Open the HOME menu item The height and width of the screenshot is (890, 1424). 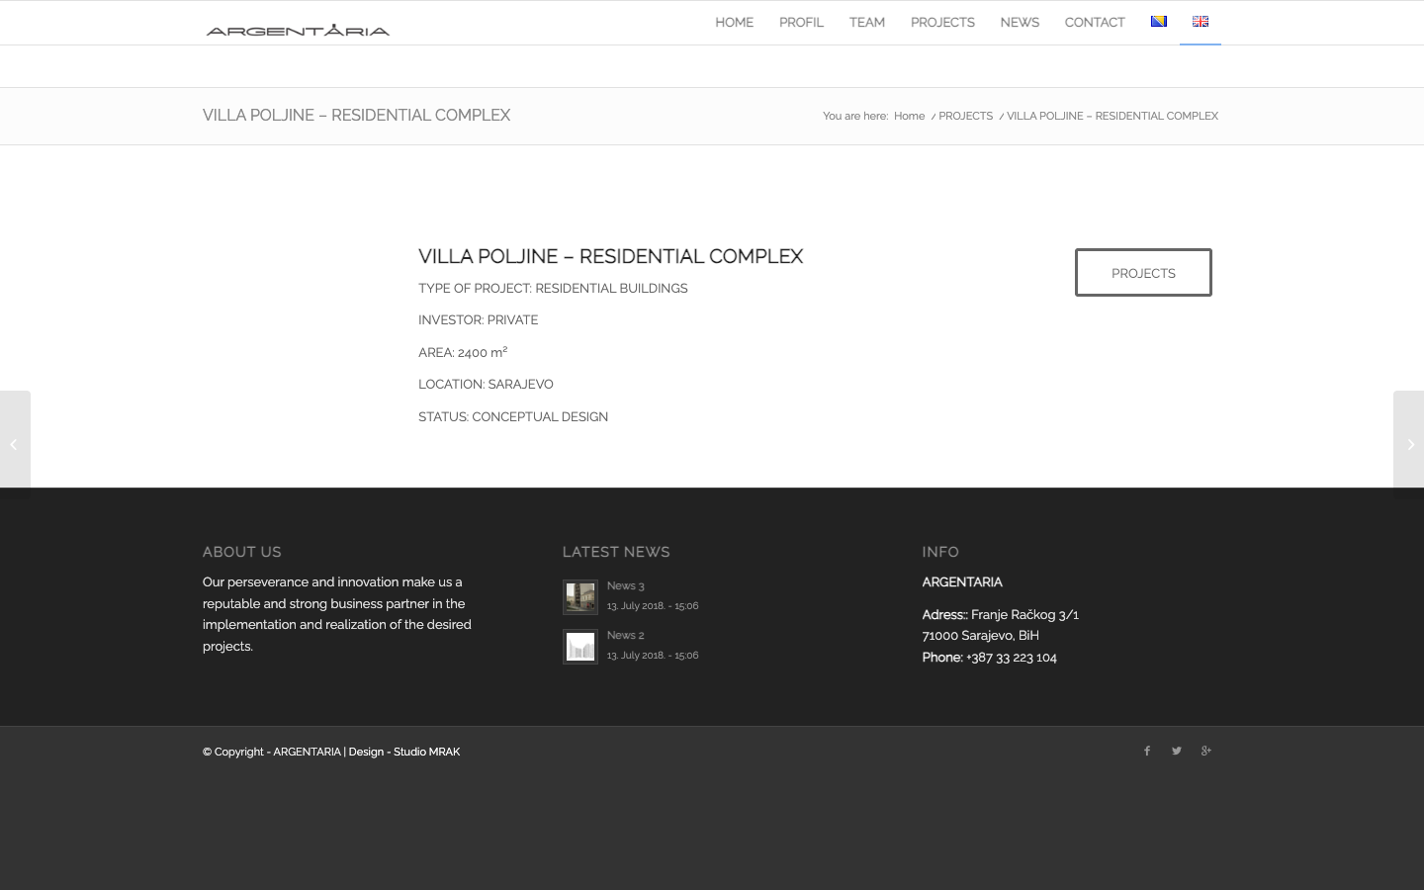[x=734, y=23]
